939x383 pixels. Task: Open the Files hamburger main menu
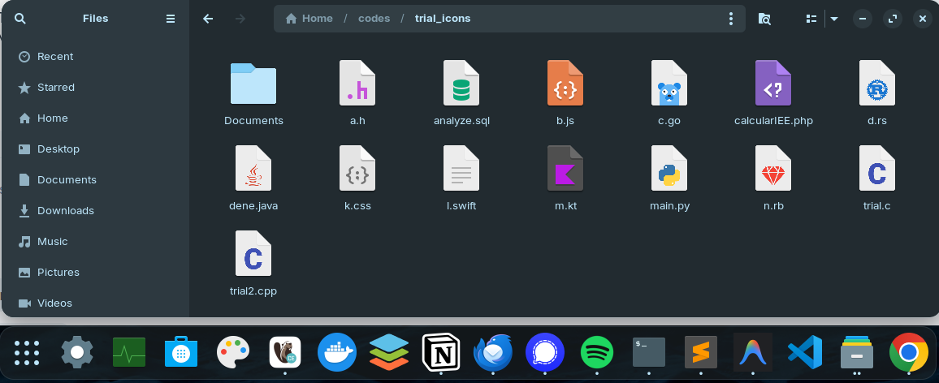click(171, 19)
